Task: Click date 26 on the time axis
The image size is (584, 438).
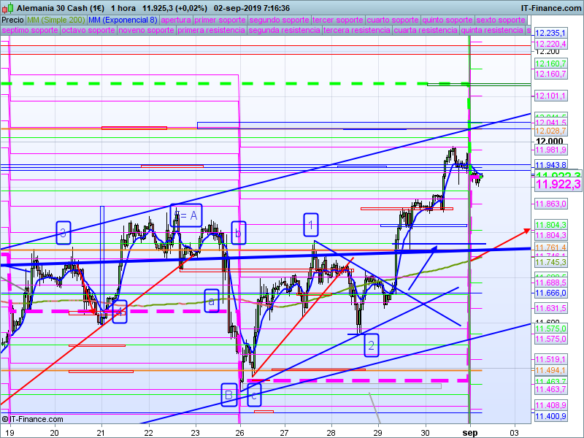Action: pos(240,432)
